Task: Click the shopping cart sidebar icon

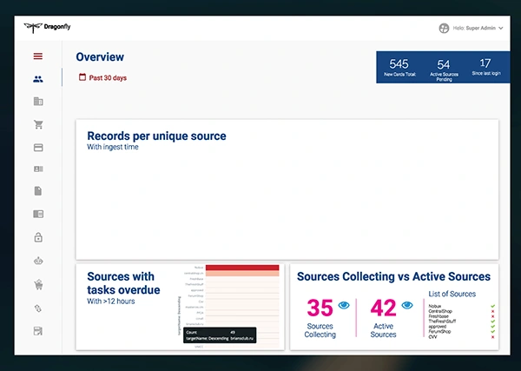Action: click(x=38, y=124)
